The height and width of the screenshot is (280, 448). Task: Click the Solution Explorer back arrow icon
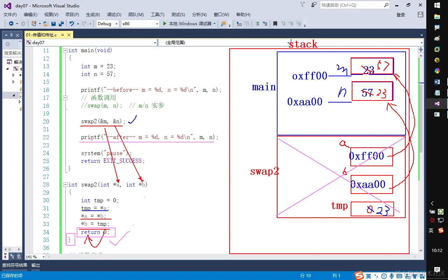[8, 44]
